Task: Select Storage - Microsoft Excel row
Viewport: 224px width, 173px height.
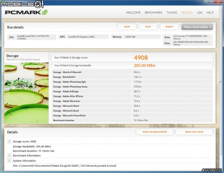Action: pyautogui.click(x=132, y=111)
